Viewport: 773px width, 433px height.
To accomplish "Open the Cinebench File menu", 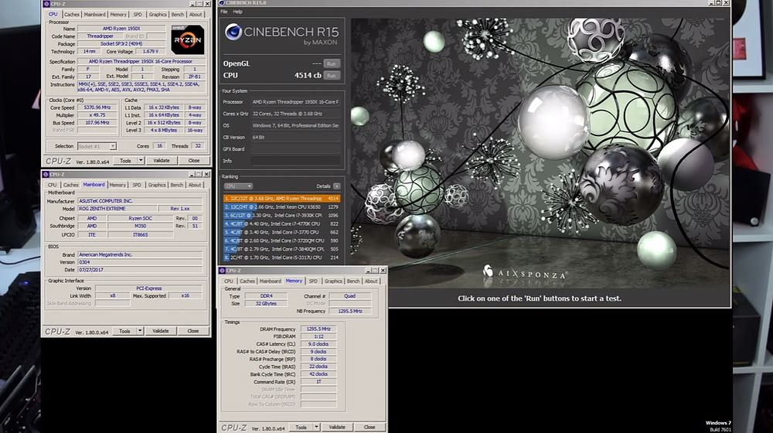I will (x=224, y=12).
